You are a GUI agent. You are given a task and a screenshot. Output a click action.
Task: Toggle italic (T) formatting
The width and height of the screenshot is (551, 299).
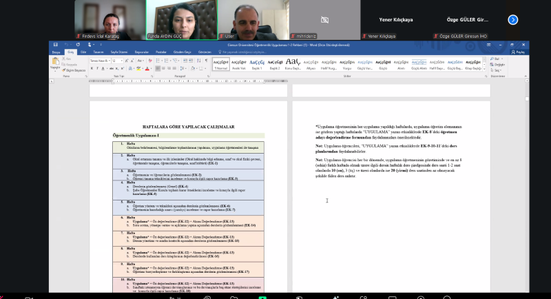[x=98, y=69]
